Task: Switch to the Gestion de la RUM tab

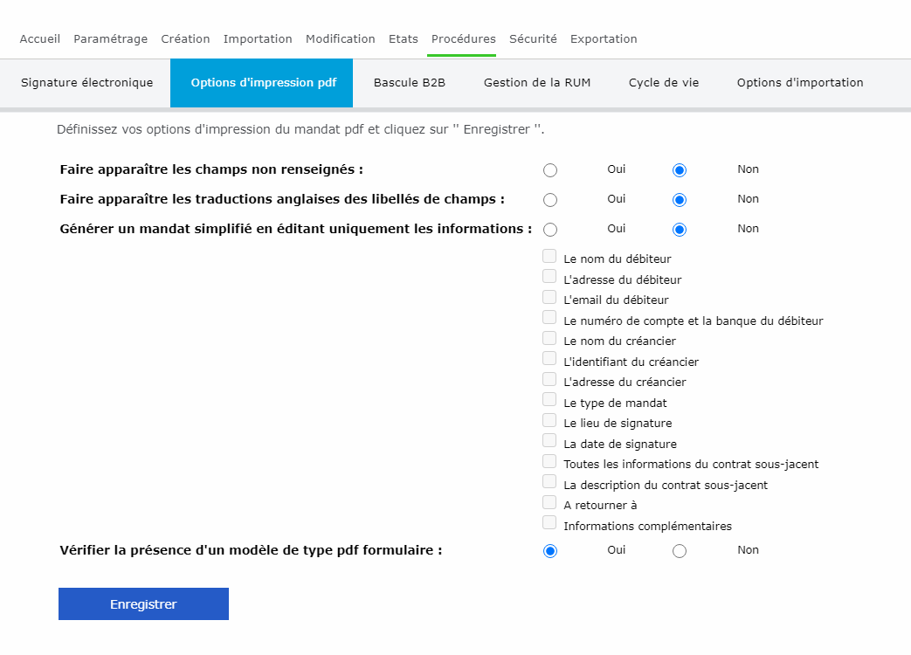Action: click(x=537, y=83)
